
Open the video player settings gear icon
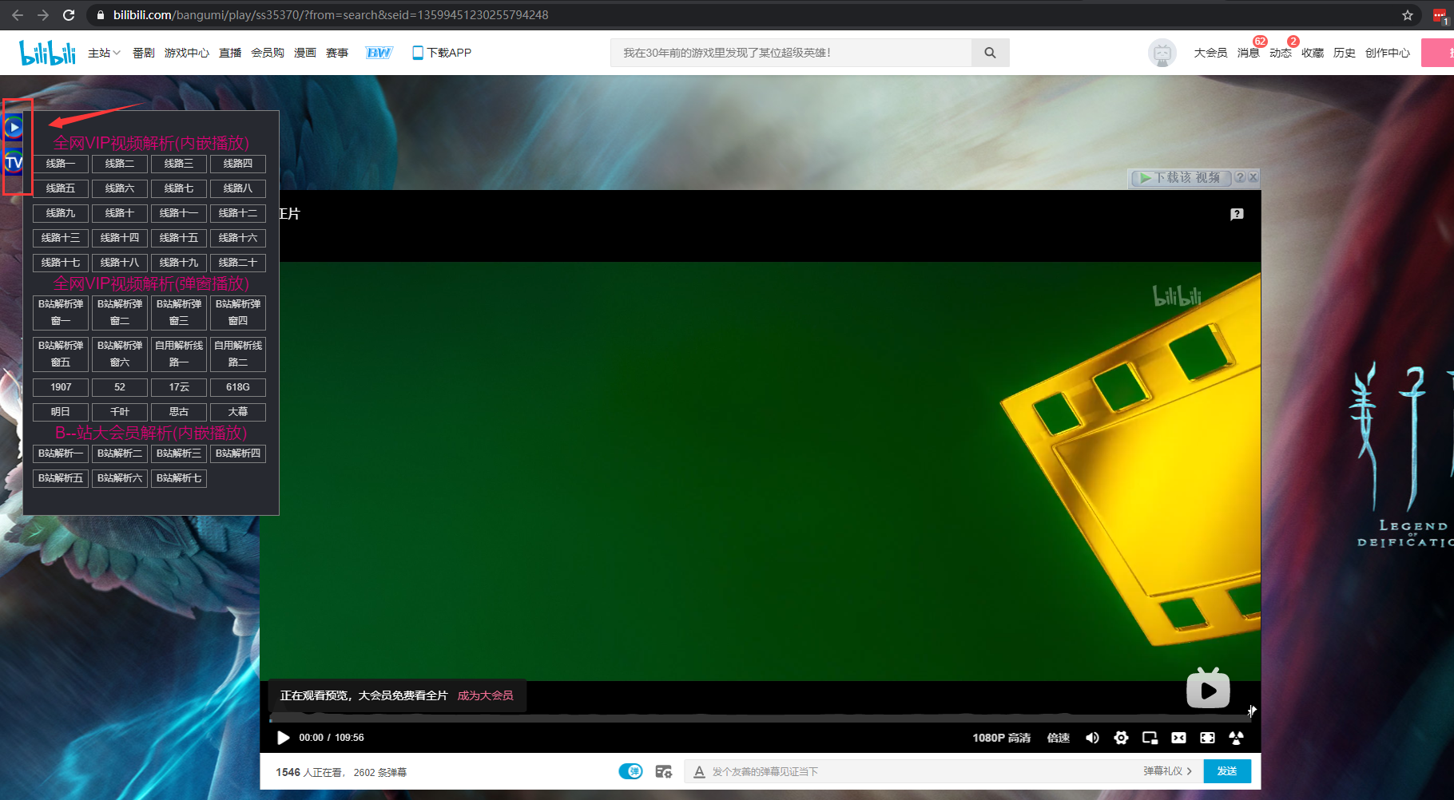point(1121,738)
